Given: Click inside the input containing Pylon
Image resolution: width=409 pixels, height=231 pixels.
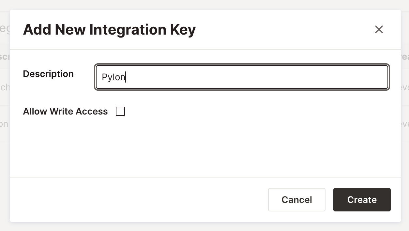Looking at the screenshot, I should [x=242, y=77].
